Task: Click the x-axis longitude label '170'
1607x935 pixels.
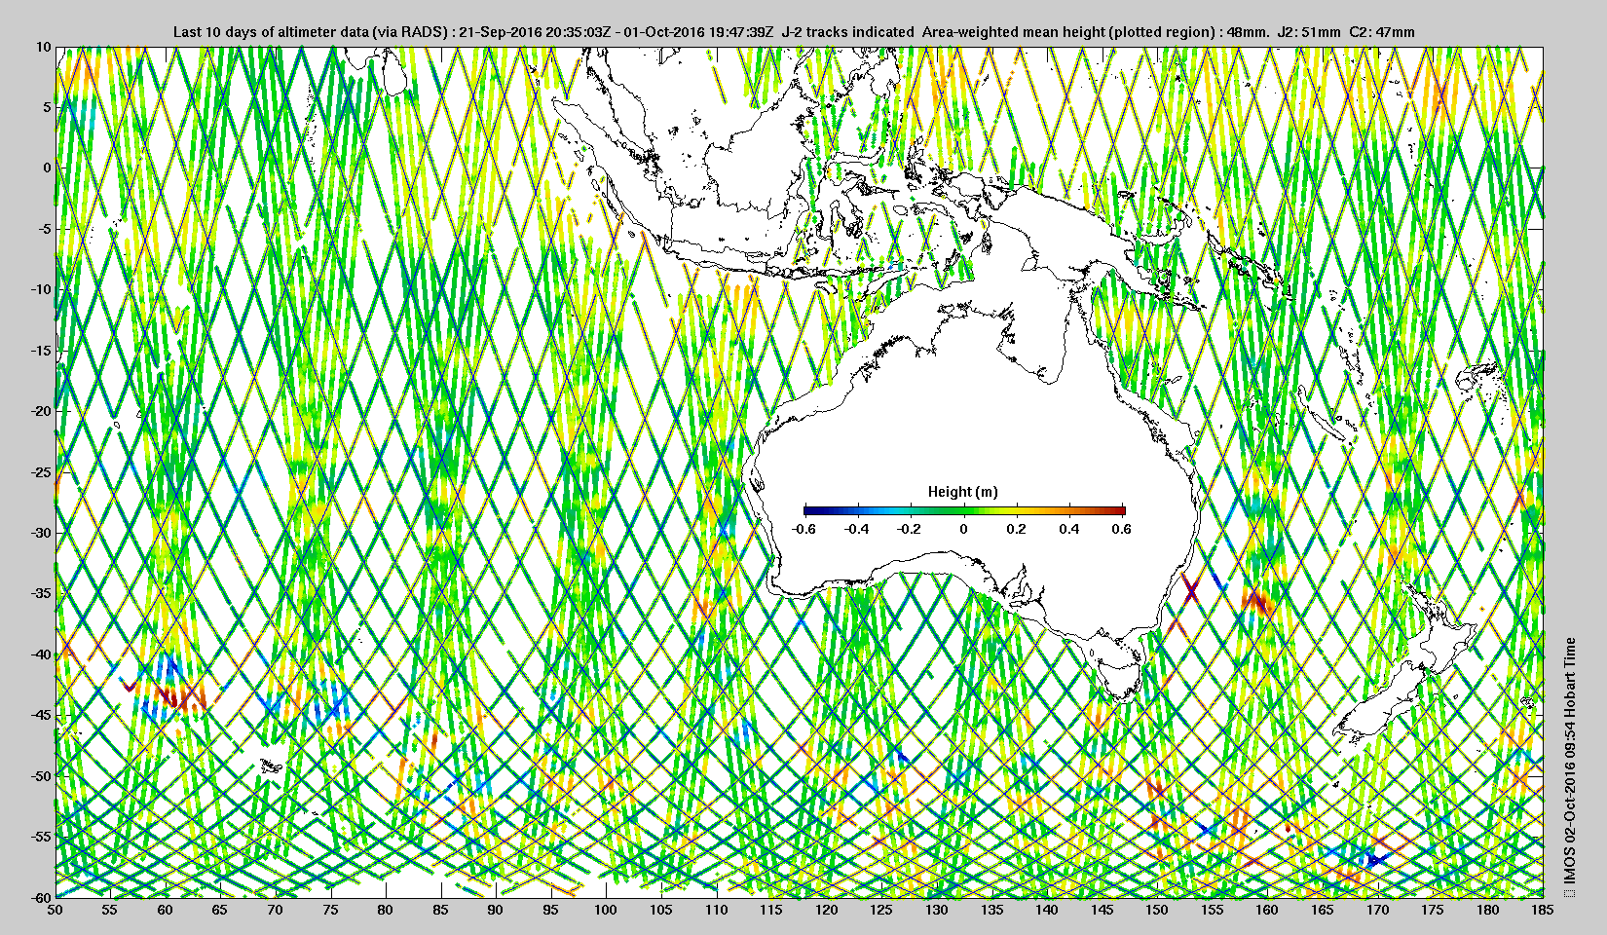Action: pos(1377,910)
